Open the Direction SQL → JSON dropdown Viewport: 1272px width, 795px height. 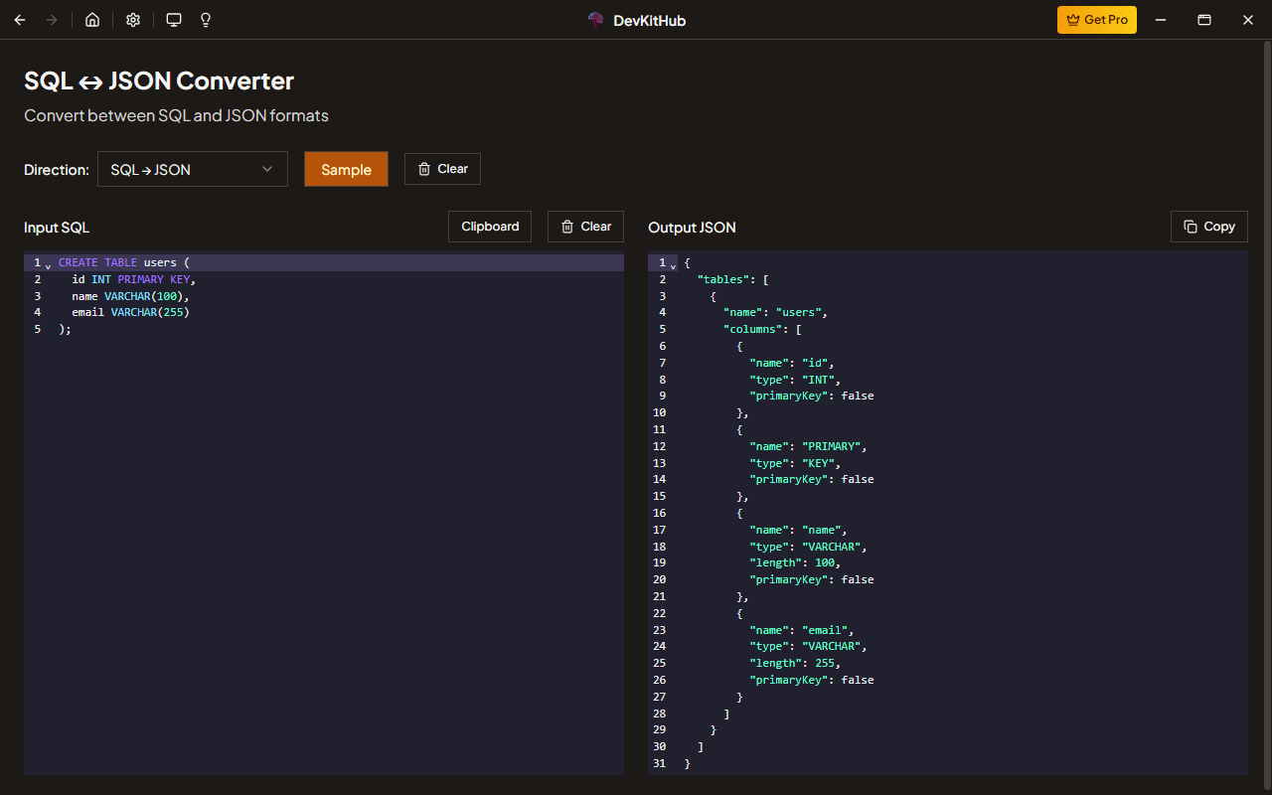(x=193, y=169)
